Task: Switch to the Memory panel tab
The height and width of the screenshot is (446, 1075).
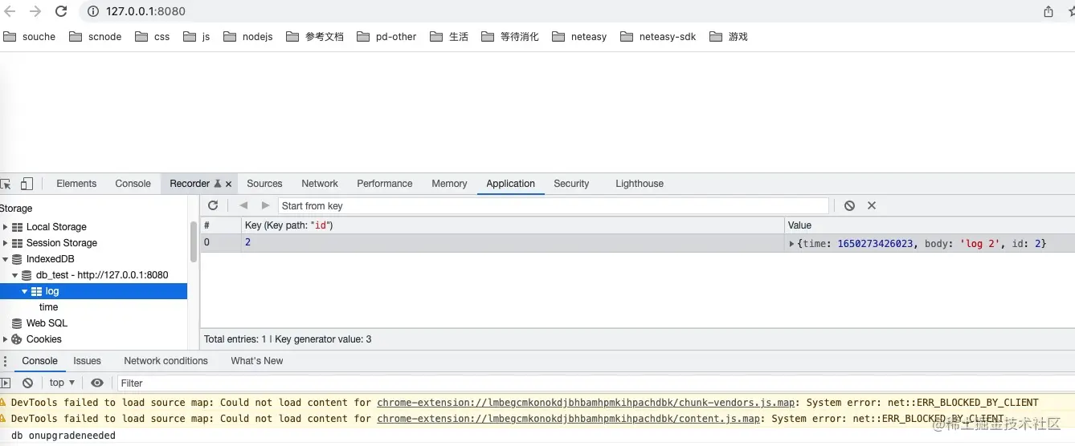Action: coord(449,184)
